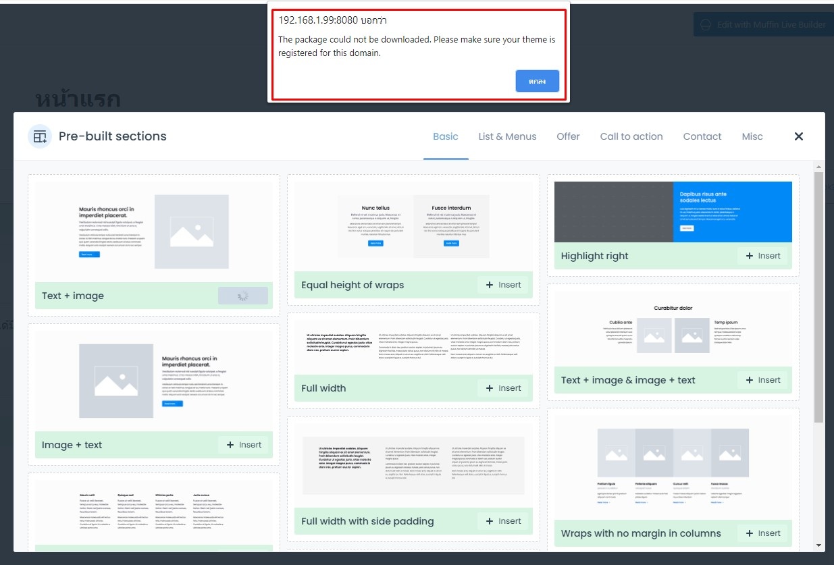The width and height of the screenshot is (834, 565).
Task: Click the Pre-built sections grid icon
Action: point(40,136)
